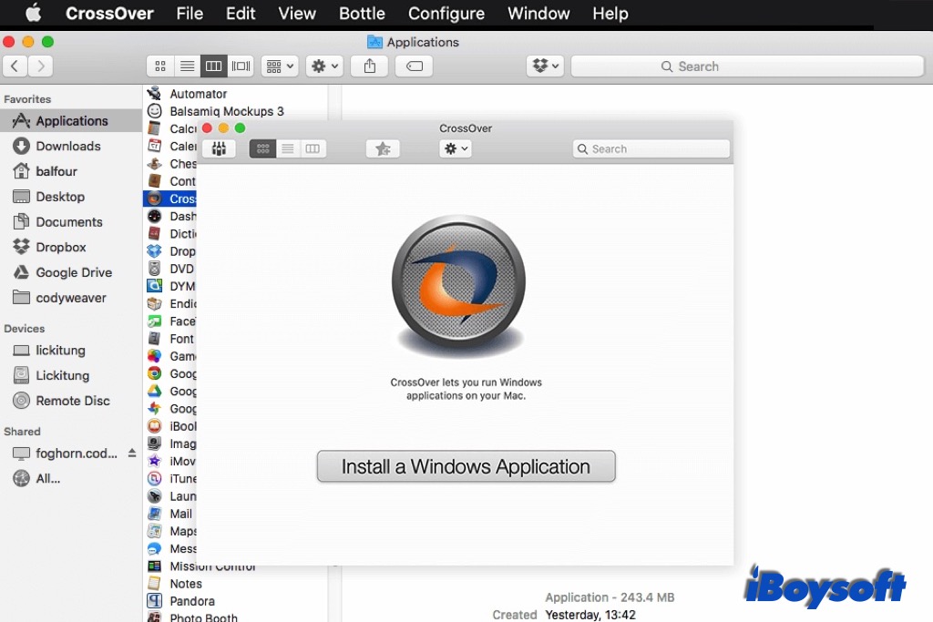
Task: Select Google Drive in Favorites sidebar
Action: click(74, 272)
